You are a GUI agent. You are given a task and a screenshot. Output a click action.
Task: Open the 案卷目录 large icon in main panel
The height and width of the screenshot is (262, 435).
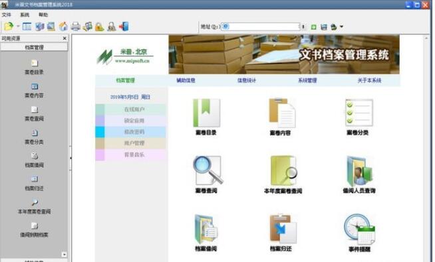[206, 113]
